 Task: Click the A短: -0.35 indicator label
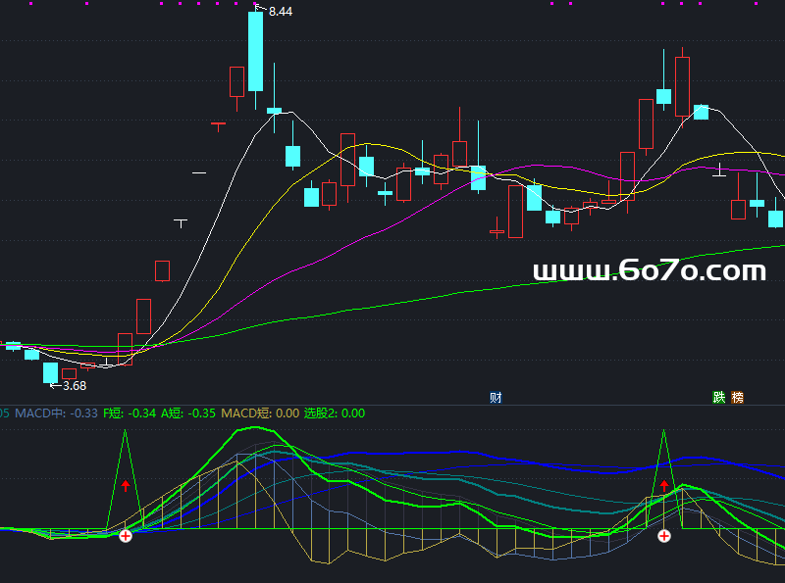coord(187,413)
